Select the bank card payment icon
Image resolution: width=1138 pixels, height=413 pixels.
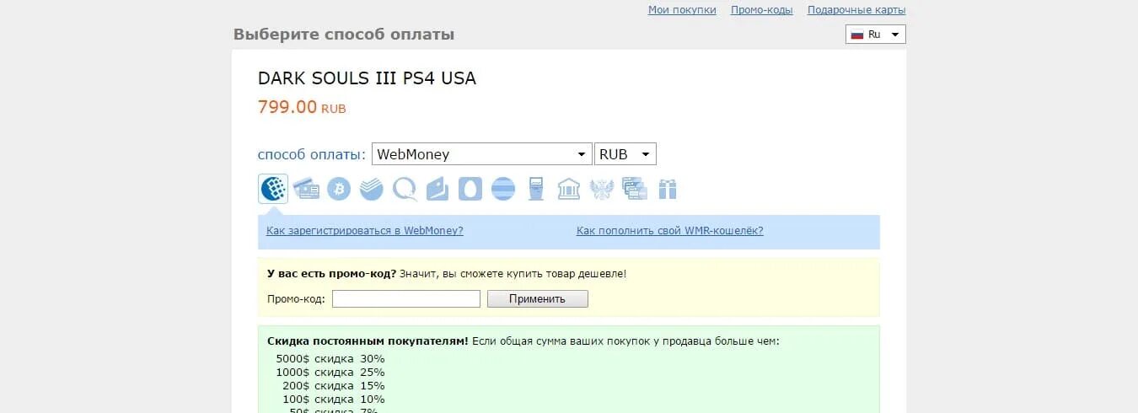(x=306, y=189)
